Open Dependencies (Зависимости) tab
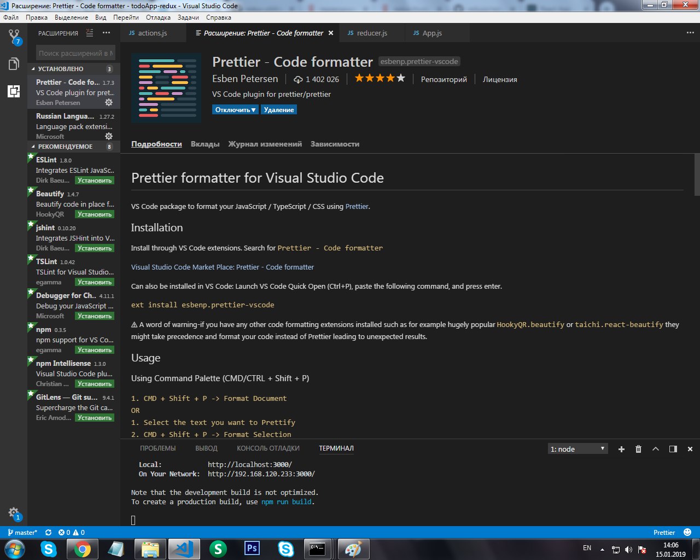Viewport: 700px width, 560px height. tap(335, 144)
